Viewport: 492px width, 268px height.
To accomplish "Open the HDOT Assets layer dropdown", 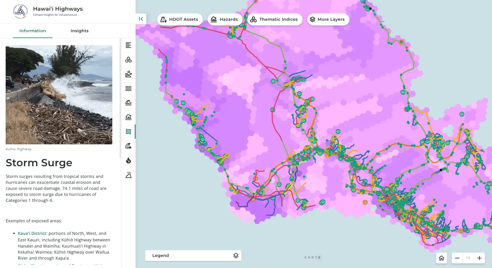I will pos(179,19).
